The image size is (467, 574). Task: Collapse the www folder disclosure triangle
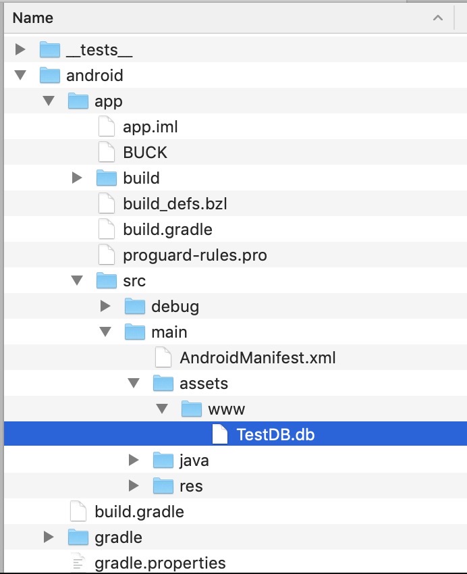click(x=162, y=409)
